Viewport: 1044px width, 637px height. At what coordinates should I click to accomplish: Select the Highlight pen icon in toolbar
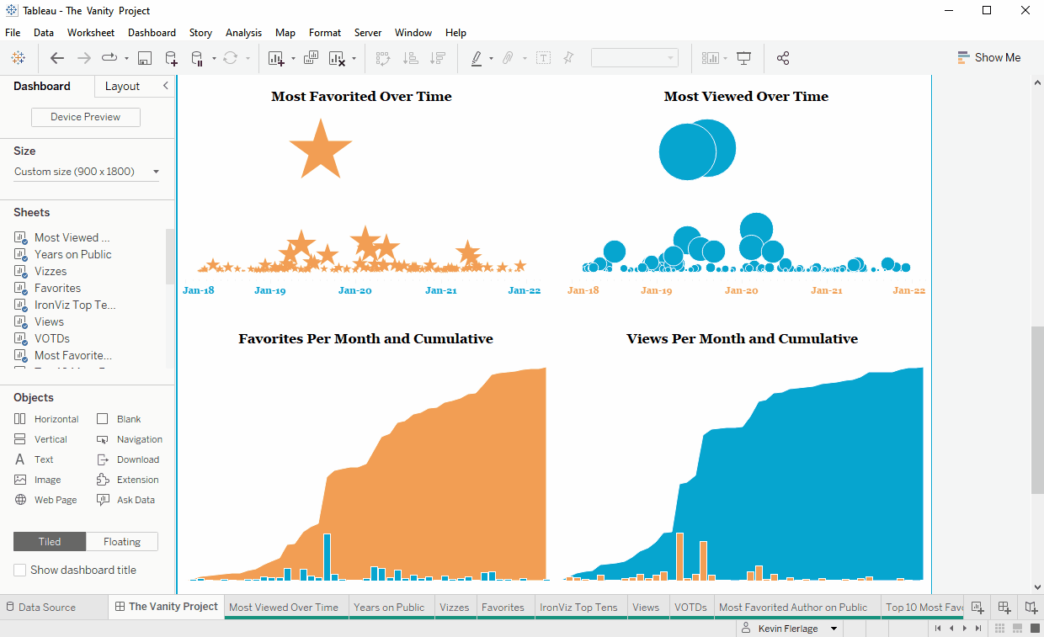[x=477, y=57]
